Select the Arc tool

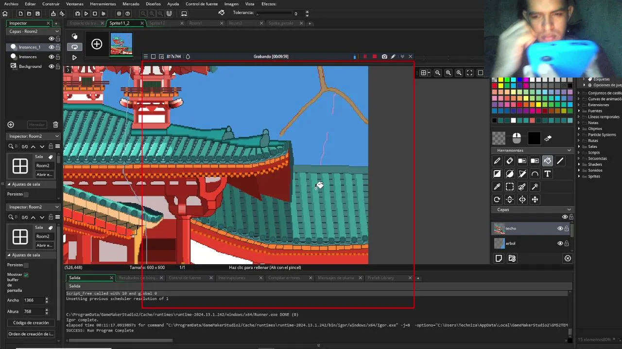point(535,174)
